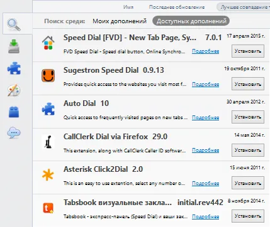Click the Asterisk Click2Dial orange asterisk icon
Image resolution: width=270 pixels, height=227 pixels.
[48, 175]
